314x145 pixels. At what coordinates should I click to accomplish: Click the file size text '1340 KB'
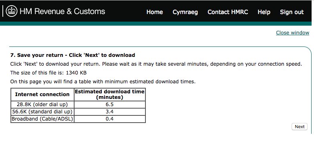76,73
